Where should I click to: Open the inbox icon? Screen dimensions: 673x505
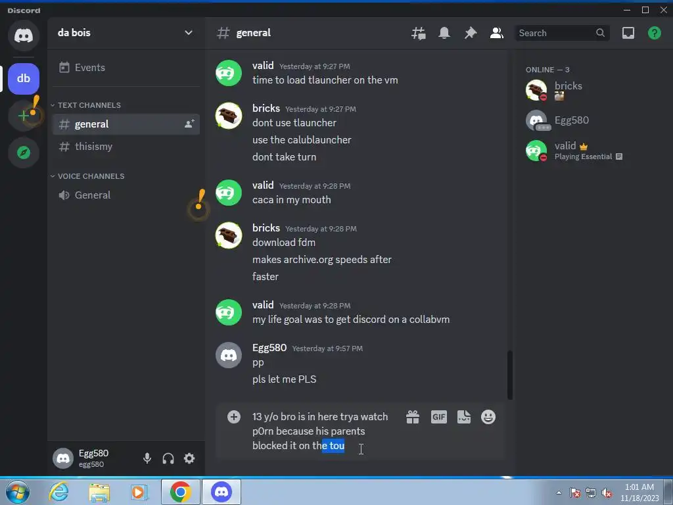(628, 33)
